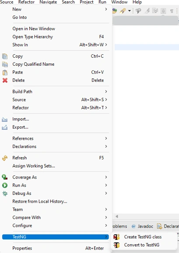
Task: Click the Debug As bug icon
Action: [5, 193]
